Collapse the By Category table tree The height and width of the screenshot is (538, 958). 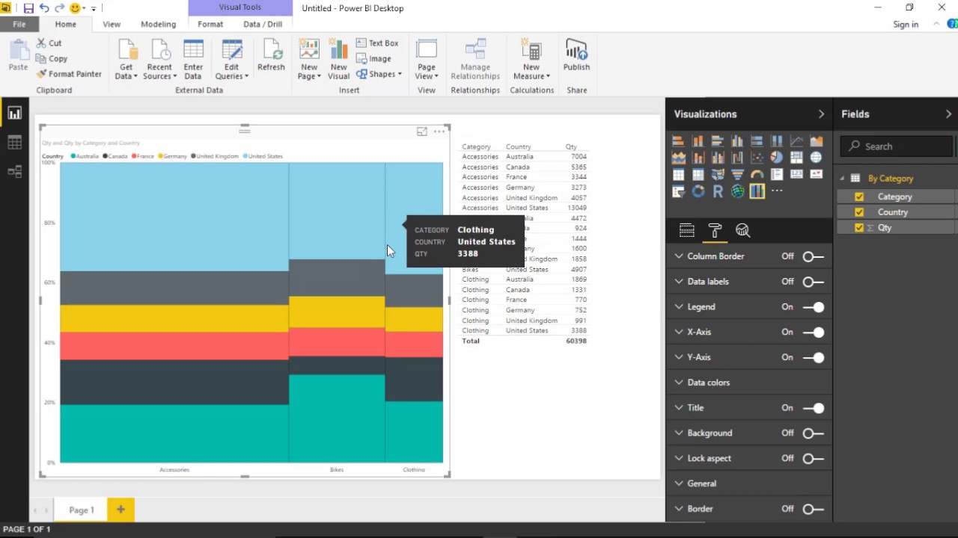tap(843, 179)
